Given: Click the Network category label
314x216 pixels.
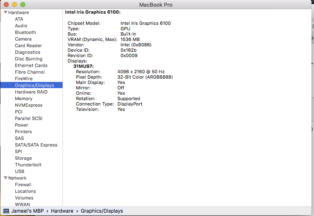Looking at the screenshot, I should click(17, 178).
